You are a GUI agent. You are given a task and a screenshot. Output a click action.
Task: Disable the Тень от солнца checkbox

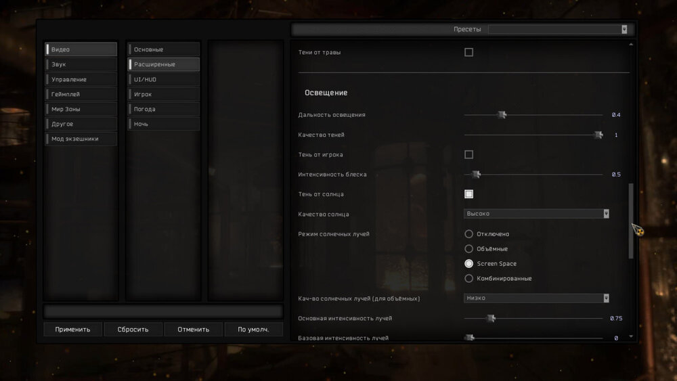pos(468,194)
